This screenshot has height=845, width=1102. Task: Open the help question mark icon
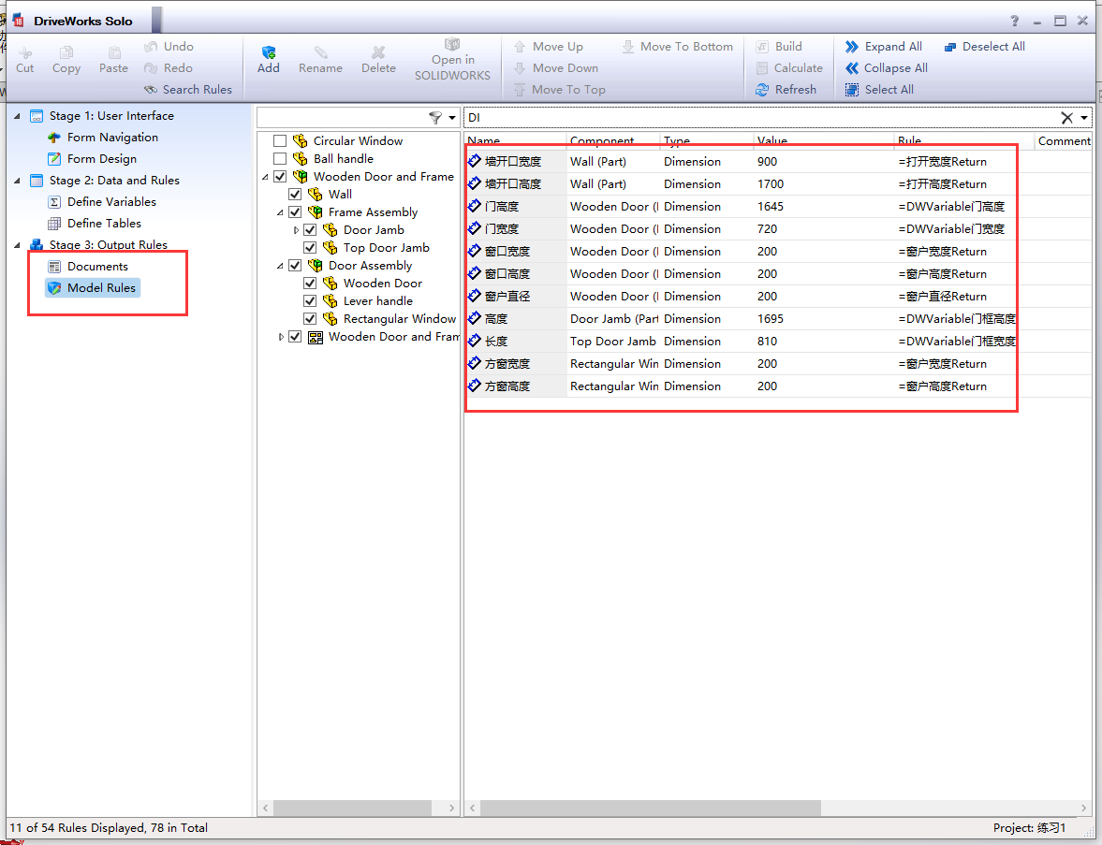1014,22
